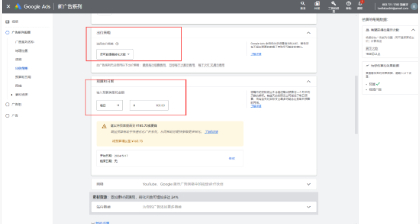Expand the networks section with YouTube
This screenshot has height=224, width=420.
pyautogui.click(x=308, y=184)
